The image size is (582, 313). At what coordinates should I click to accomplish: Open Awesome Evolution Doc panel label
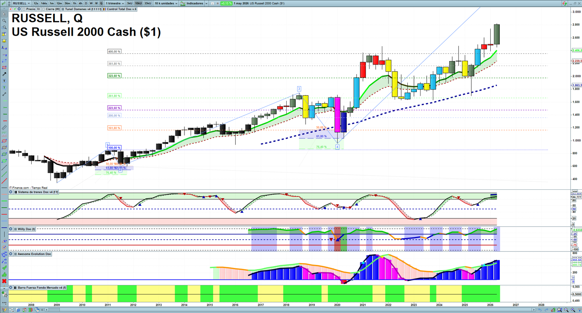pyautogui.click(x=35, y=254)
